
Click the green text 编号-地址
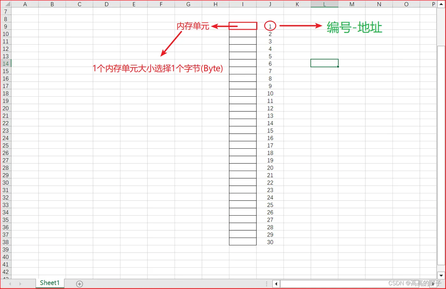point(354,27)
